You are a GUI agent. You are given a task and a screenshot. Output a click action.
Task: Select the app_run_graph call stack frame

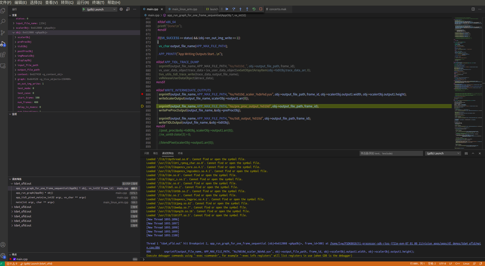pos(34,193)
